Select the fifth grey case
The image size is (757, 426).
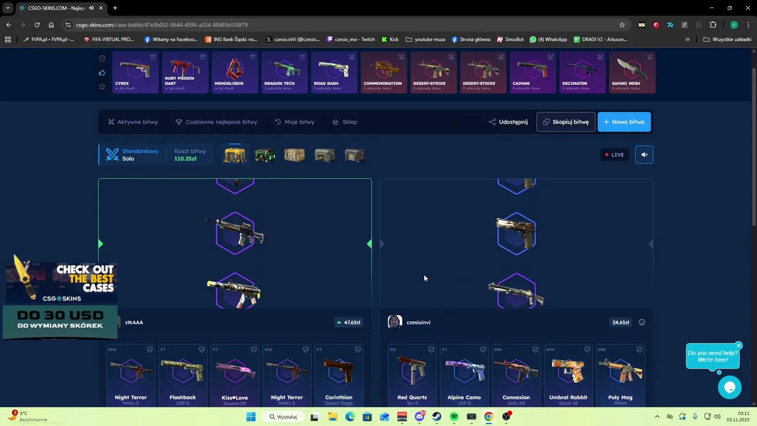click(x=354, y=155)
